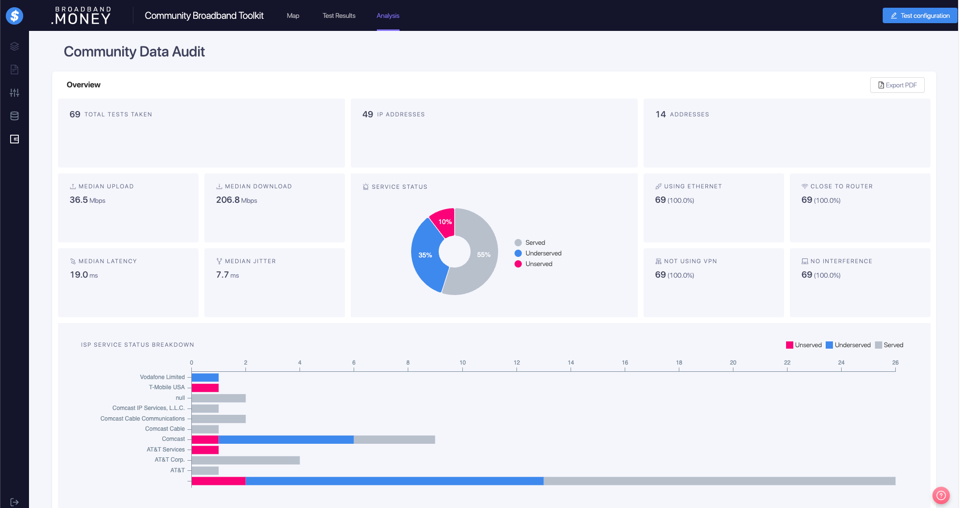960x508 pixels.
Task: Click the Vodafone Limited underserved bar
Action: pyautogui.click(x=205, y=377)
